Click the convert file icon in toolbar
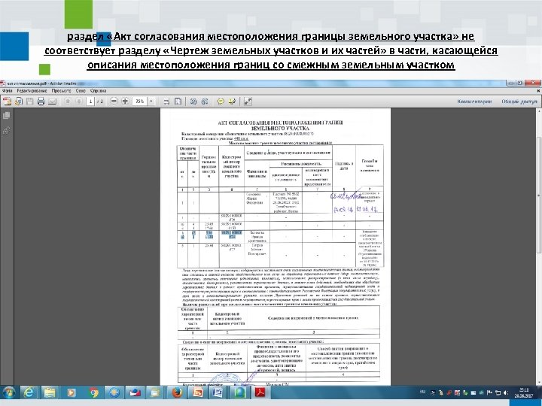Image resolution: width=542 pixels, height=406 pixels. point(19,101)
